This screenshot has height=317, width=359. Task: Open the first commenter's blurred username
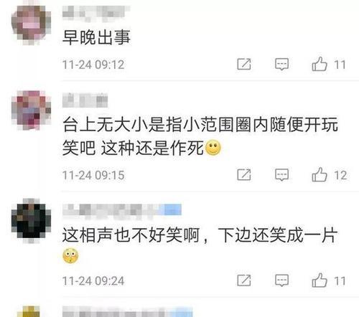click(96, 12)
